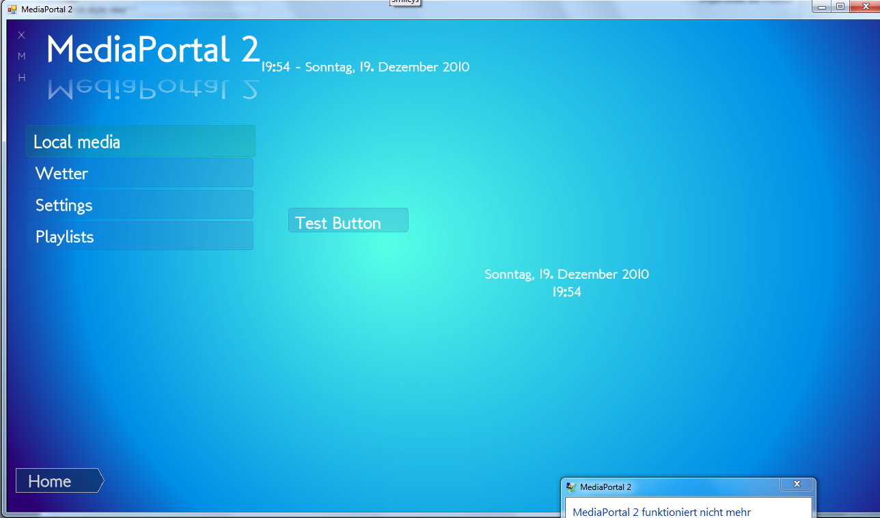Click the Test Button
Screen dimensions: 880x518
348,220
